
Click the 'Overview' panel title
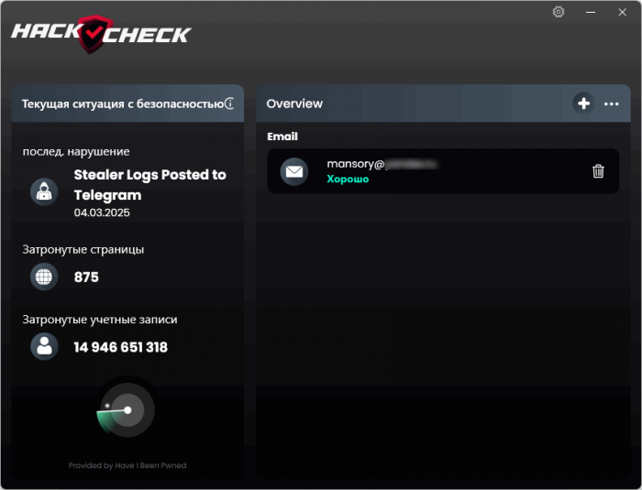[x=294, y=103]
